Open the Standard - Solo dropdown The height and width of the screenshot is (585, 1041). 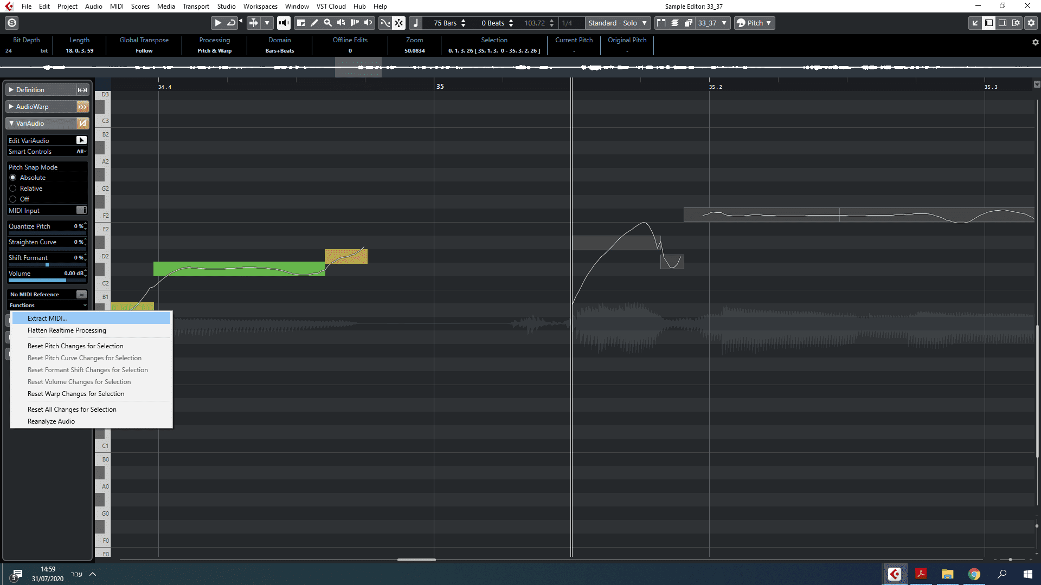(x=618, y=23)
